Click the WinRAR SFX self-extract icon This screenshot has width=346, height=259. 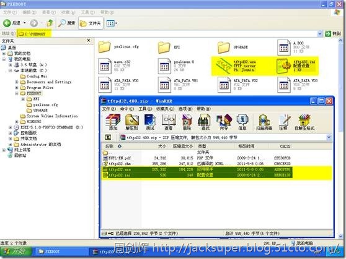pyautogui.click(x=304, y=122)
